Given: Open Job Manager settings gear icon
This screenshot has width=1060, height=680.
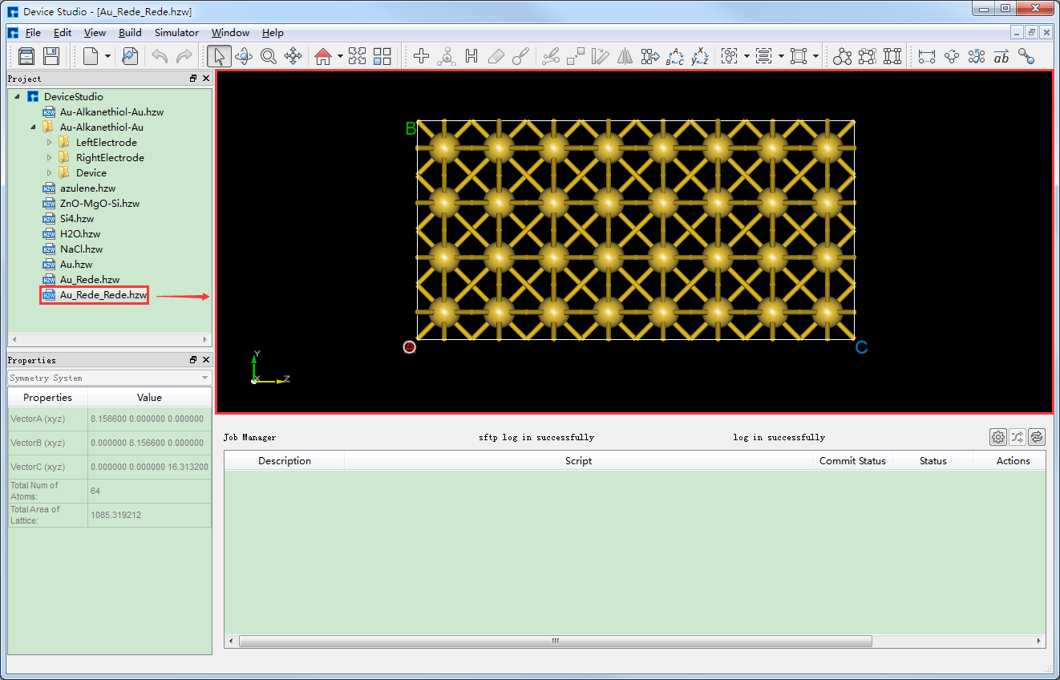Looking at the screenshot, I should (997, 437).
